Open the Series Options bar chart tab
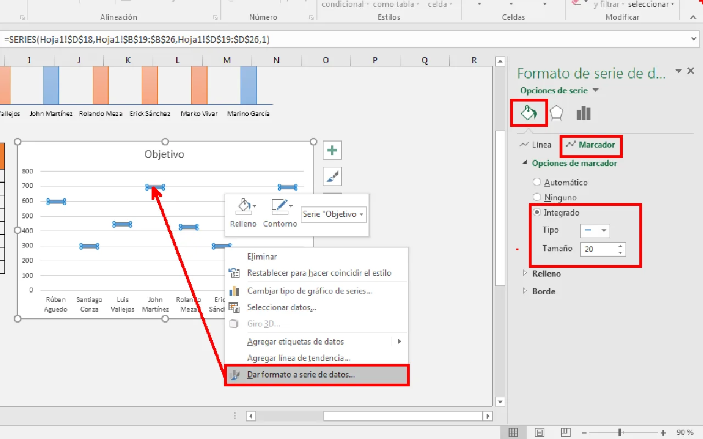 pyautogui.click(x=583, y=113)
